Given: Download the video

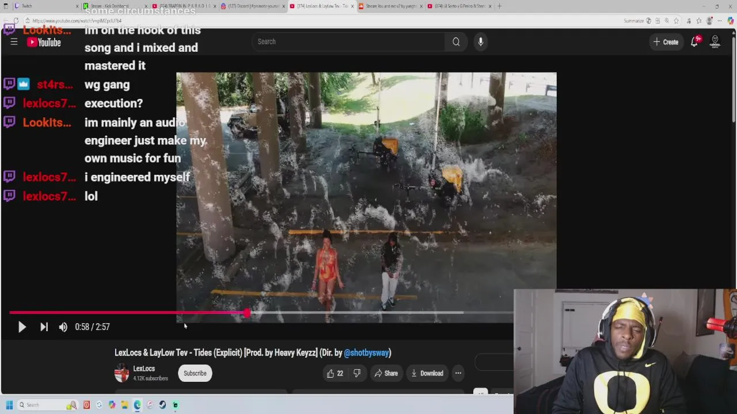Looking at the screenshot, I should pyautogui.click(x=427, y=373).
